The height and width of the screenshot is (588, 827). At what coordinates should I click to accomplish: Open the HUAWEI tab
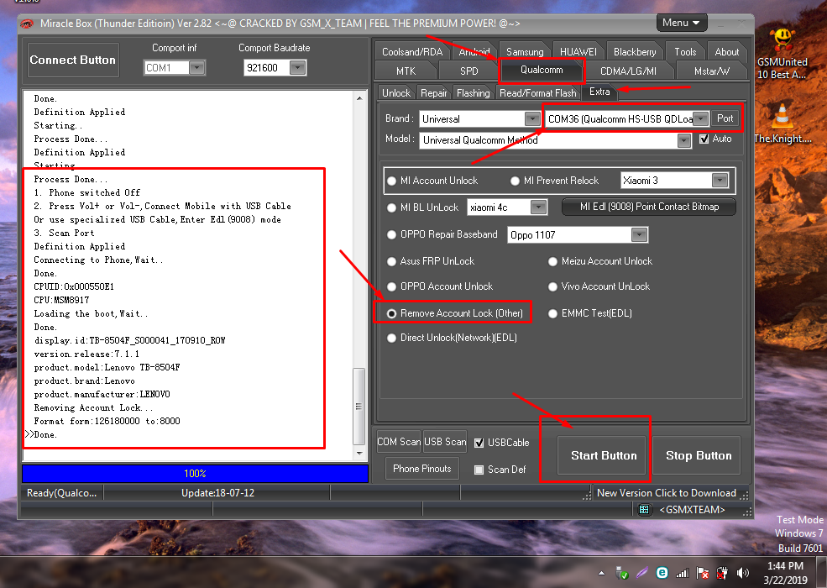578,52
